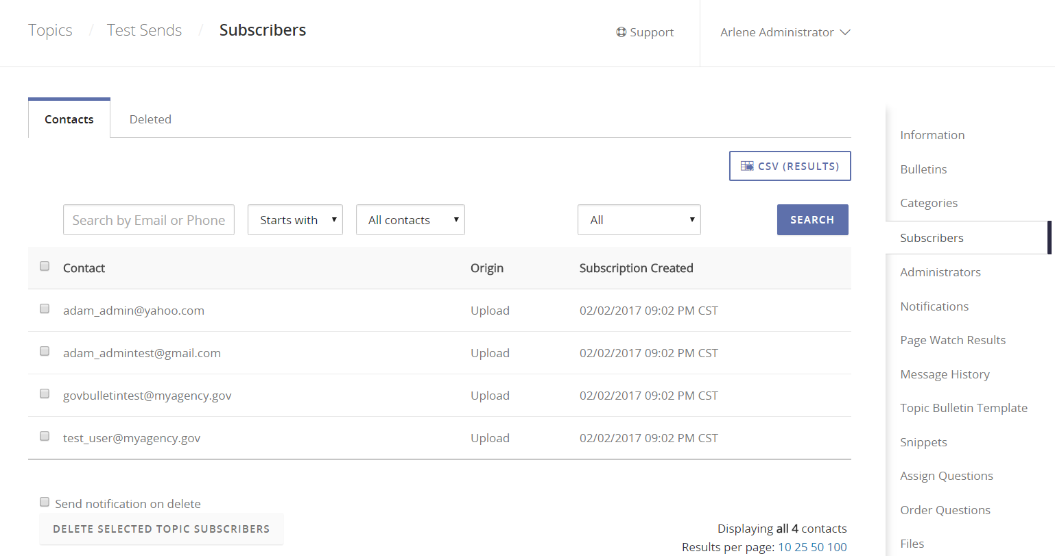Image resolution: width=1055 pixels, height=556 pixels.
Task: Switch to the Deleted tab
Action: click(x=150, y=119)
